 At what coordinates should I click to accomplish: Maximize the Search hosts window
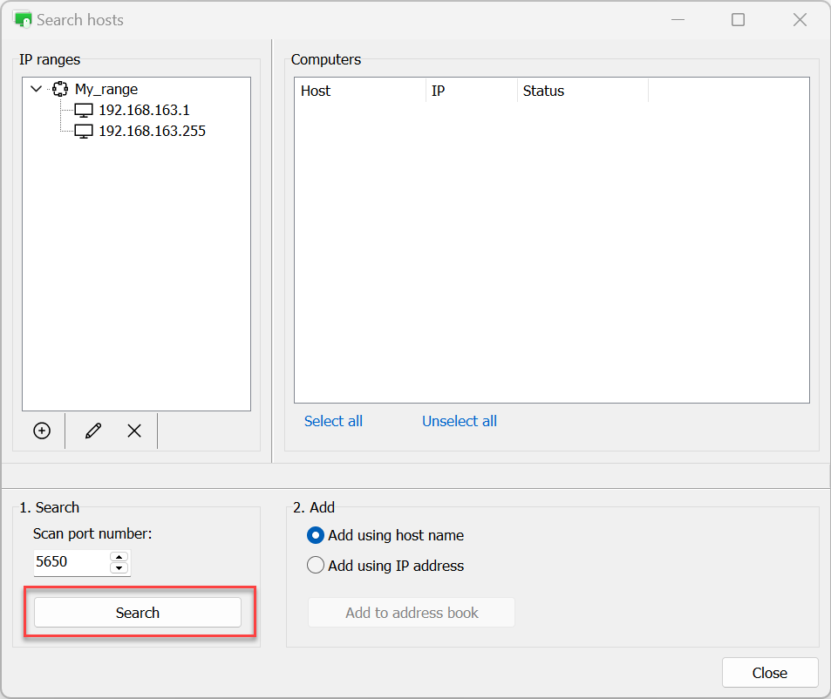pyautogui.click(x=738, y=19)
